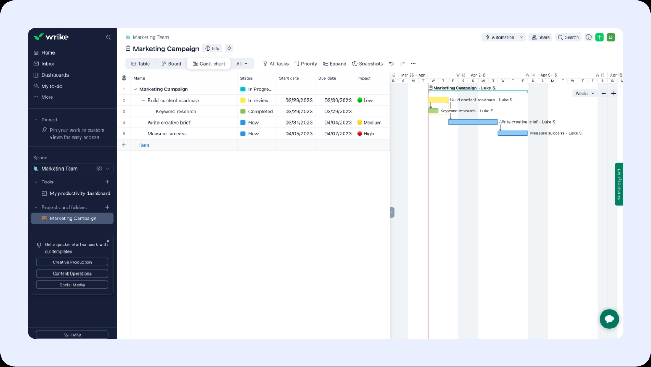Screen dimensions: 651x367
Task: Close the templates suggestion card
Action: tap(108, 241)
